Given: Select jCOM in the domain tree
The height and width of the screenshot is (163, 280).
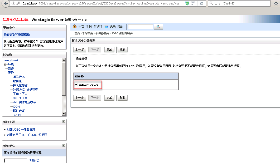Looking at the screenshot, I should click(x=16, y=107).
